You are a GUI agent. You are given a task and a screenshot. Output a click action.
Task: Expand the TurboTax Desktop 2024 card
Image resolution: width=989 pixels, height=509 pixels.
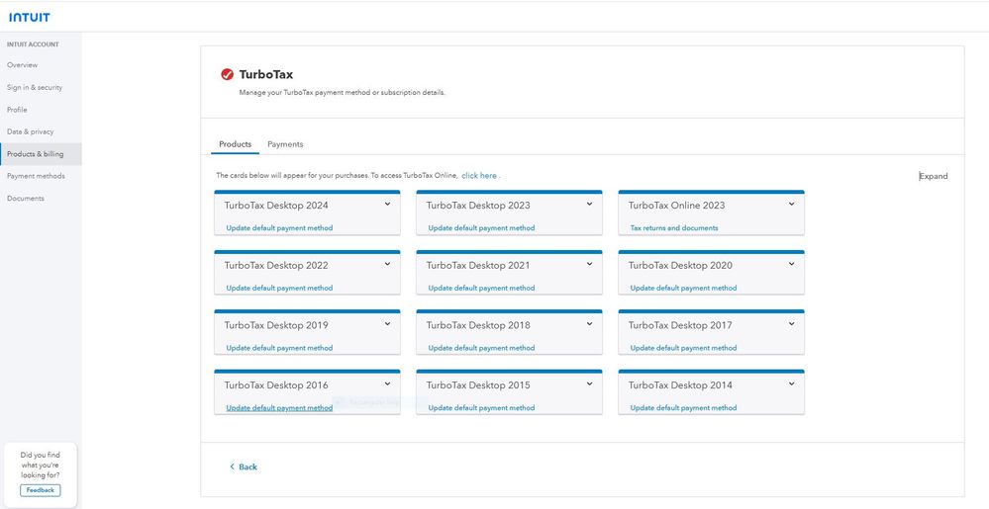[x=387, y=205]
